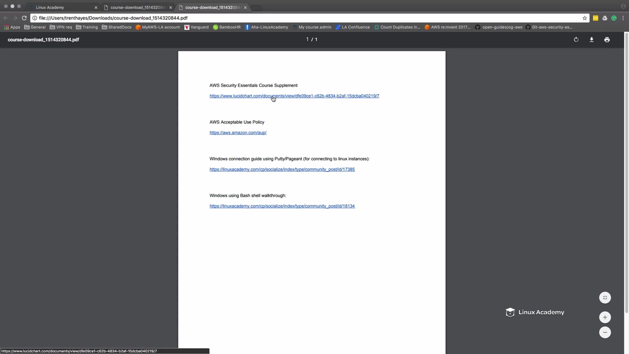Image resolution: width=629 pixels, height=354 pixels.
Task: Open the Chrome three-dot menu
Action: point(623,18)
